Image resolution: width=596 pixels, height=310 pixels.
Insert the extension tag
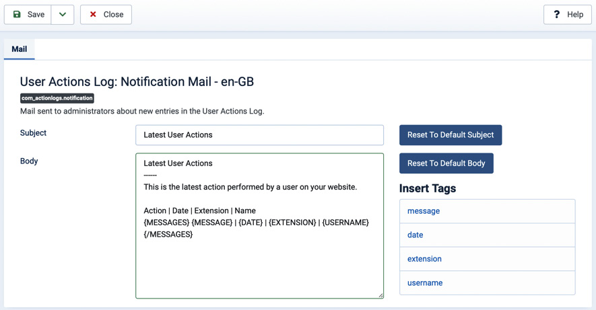[x=488, y=259]
